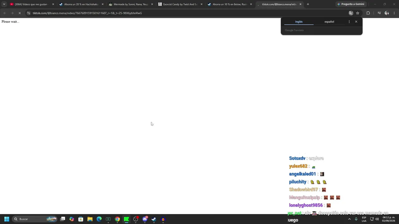Open Microsoft Store from taskbar
The height and width of the screenshot is (224, 399).
point(81,219)
